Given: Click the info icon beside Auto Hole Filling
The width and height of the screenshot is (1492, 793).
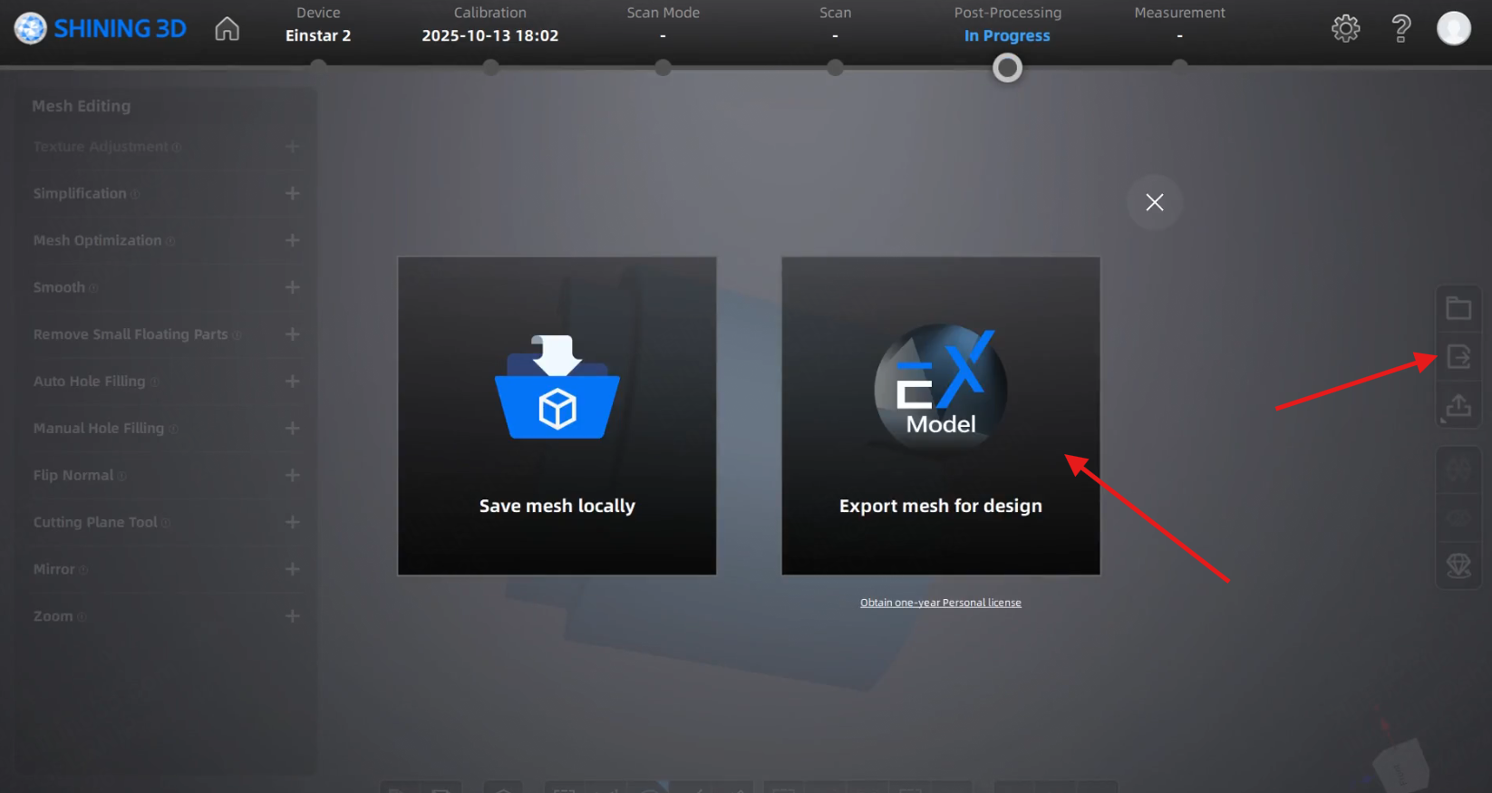Looking at the screenshot, I should [155, 382].
